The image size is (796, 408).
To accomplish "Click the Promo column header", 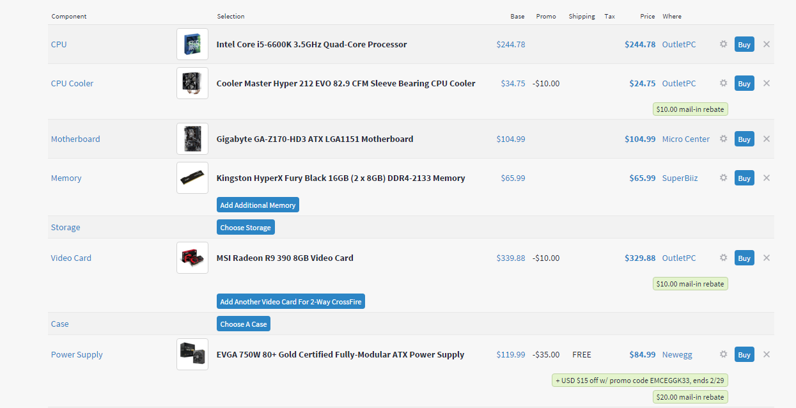I will pyautogui.click(x=546, y=16).
